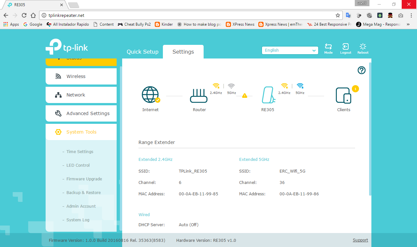The image size is (417, 247).
Task: Open the help question mark icon
Action: pos(362,70)
